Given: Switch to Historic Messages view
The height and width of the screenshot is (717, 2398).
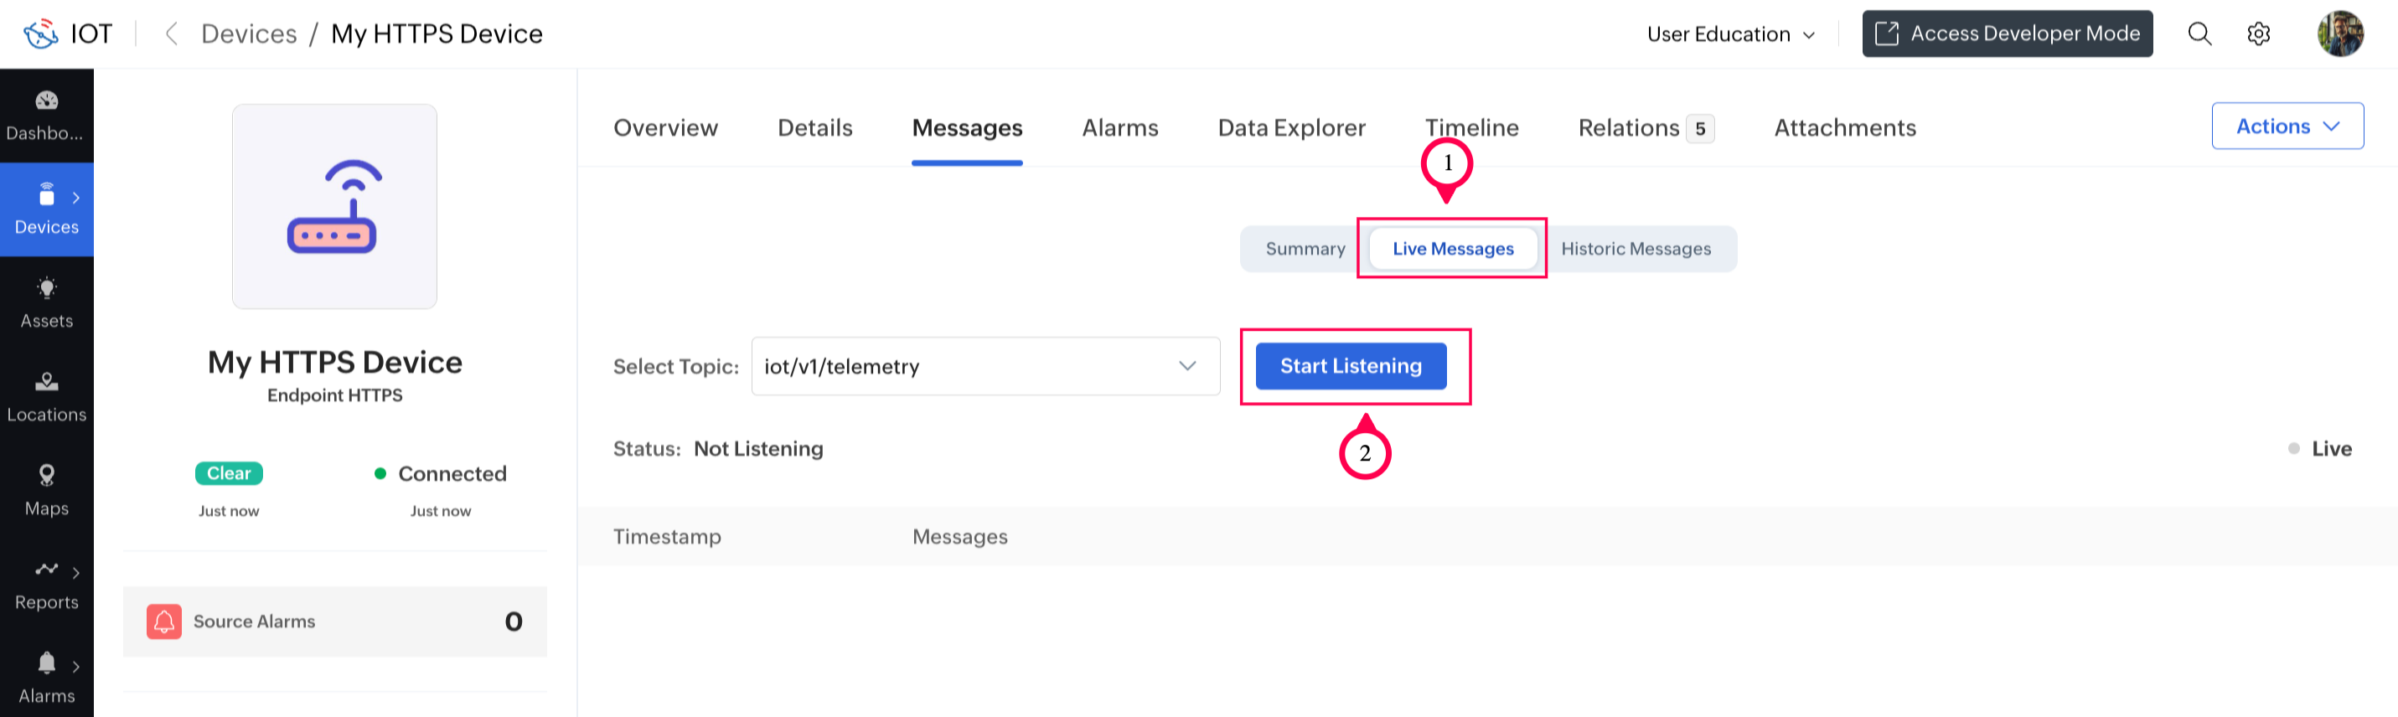Looking at the screenshot, I should click(x=1636, y=249).
